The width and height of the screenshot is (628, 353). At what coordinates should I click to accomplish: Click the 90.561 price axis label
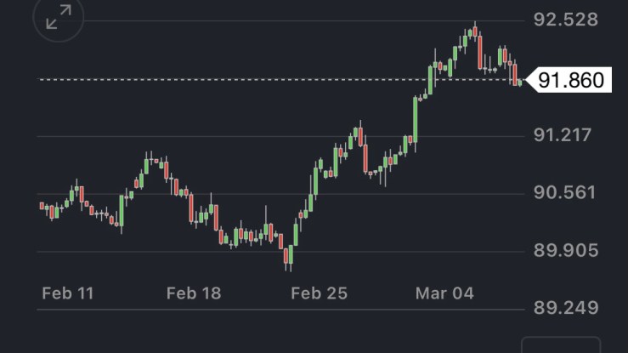pyautogui.click(x=565, y=192)
